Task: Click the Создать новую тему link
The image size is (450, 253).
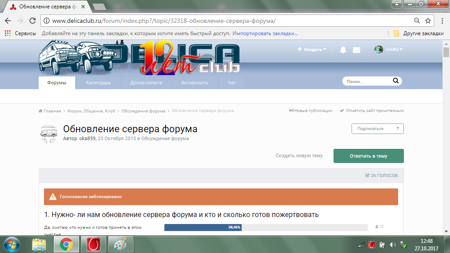Action: tap(299, 156)
